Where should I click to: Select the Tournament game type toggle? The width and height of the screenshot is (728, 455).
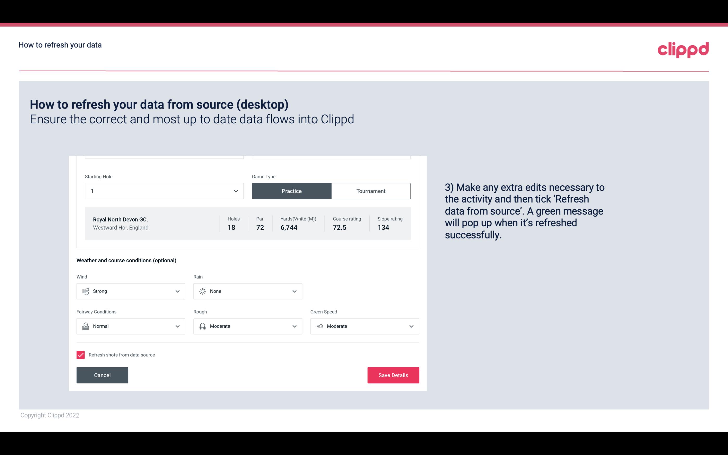tap(371, 191)
